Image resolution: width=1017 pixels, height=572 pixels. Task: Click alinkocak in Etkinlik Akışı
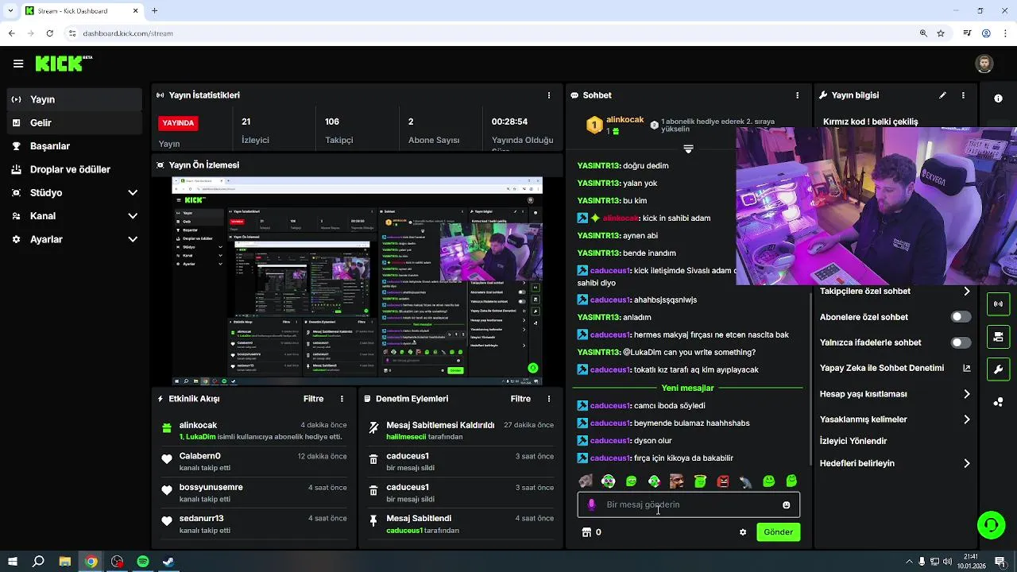pos(198,425)
